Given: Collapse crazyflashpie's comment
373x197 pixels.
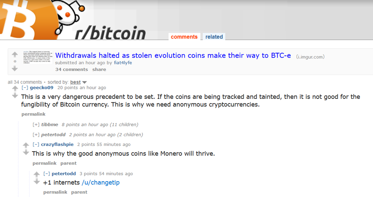Looking at the screenshot, I should [x=36, y=144].
